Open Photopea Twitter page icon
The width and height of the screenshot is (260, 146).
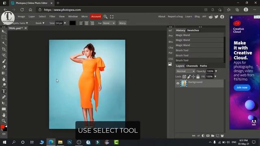pyautogui.click(x=217, y=17)
